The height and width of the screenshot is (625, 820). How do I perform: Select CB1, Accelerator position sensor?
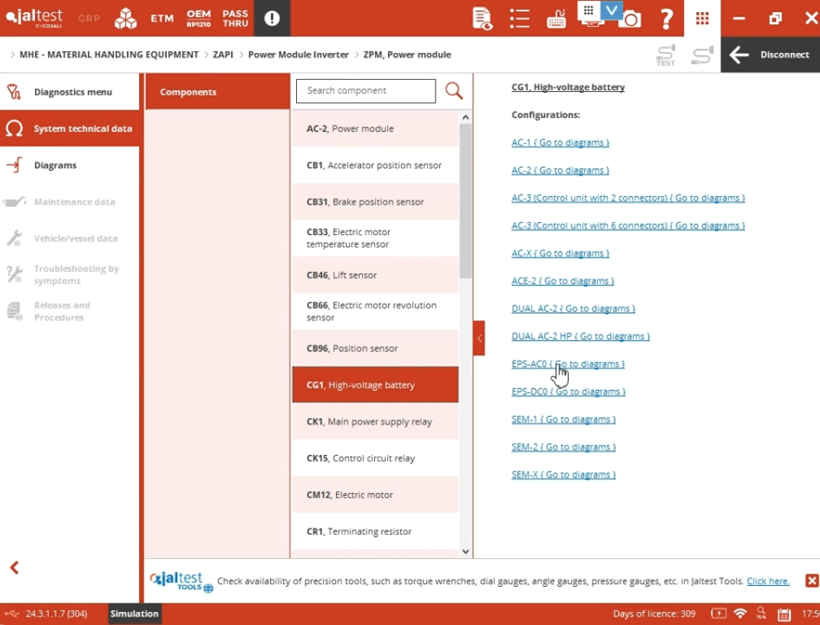(375, 165)
